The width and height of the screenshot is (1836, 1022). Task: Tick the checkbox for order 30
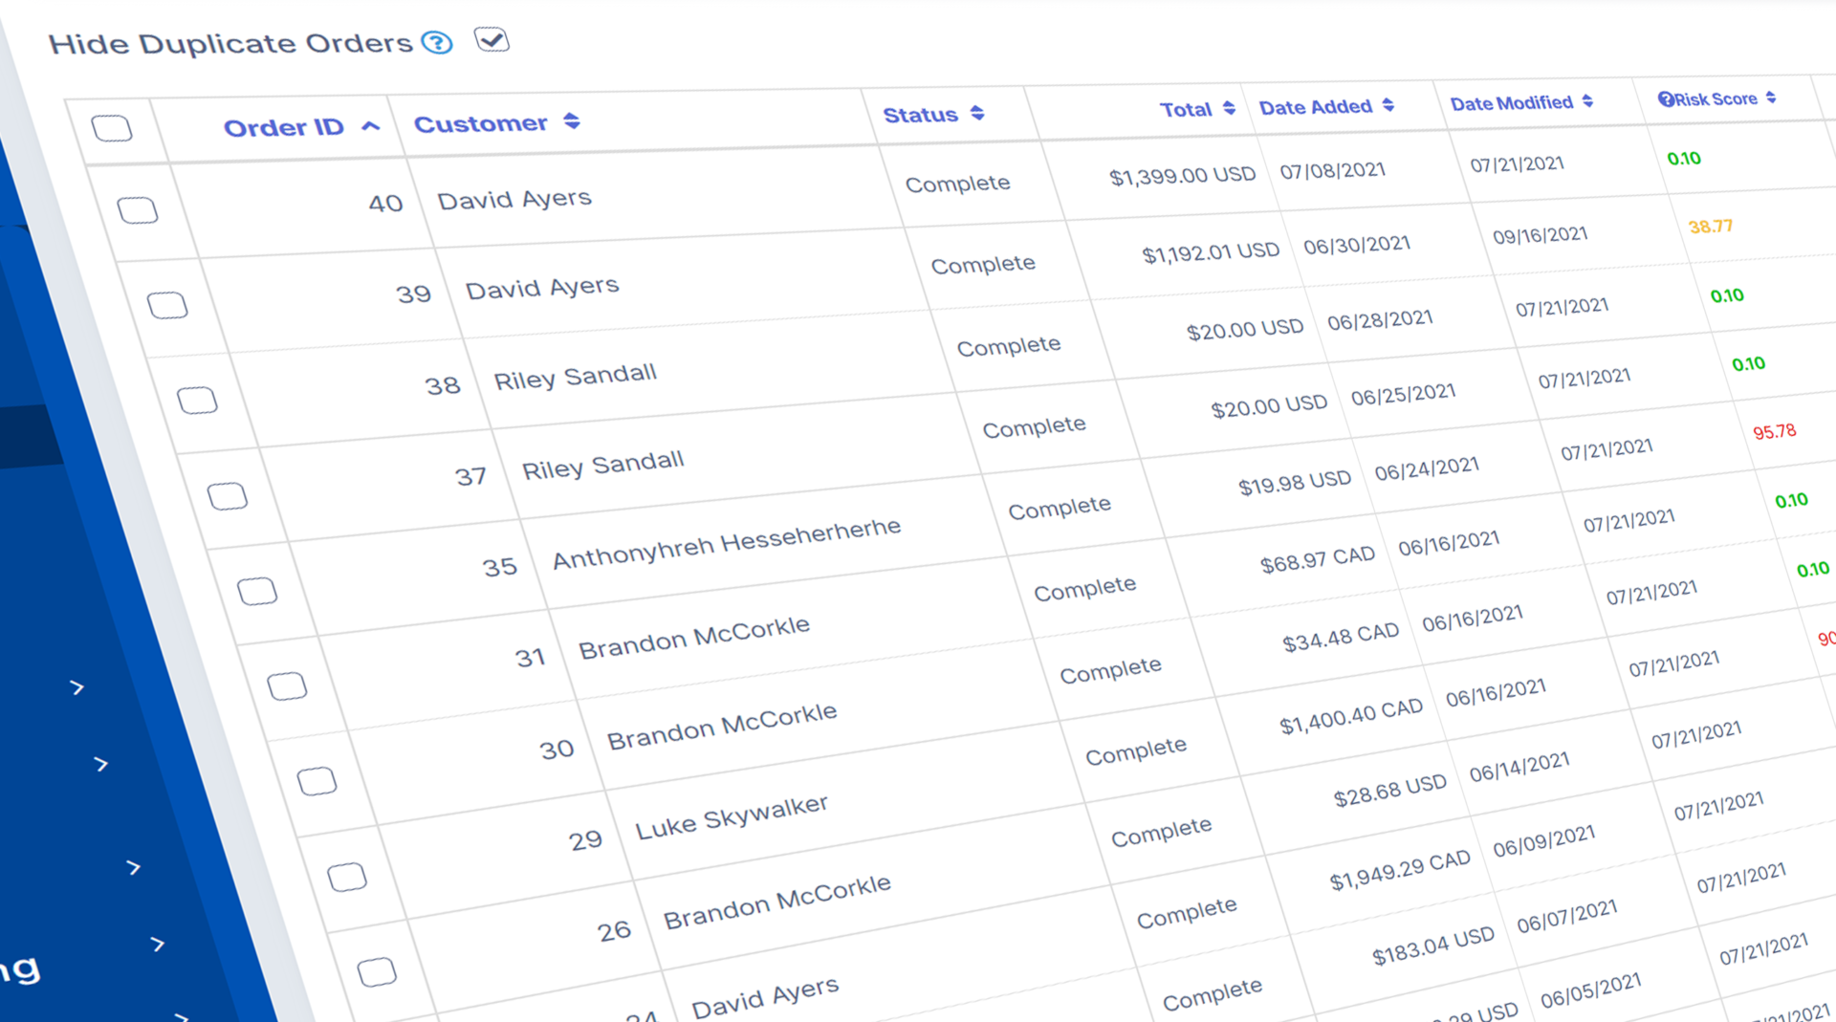pyautogui.click(x=317, y=781)
